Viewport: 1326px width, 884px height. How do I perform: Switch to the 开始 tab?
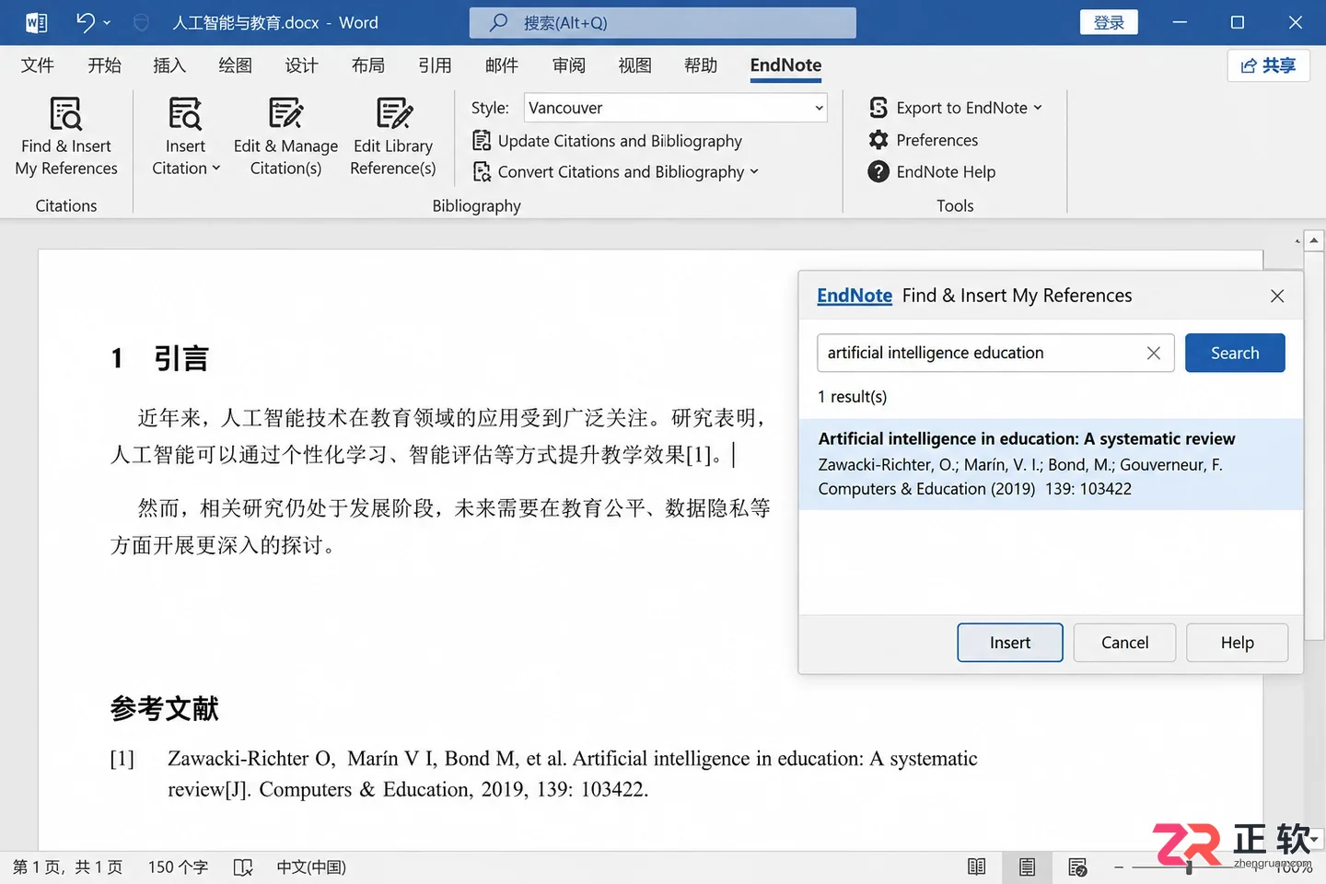[104, 65]
